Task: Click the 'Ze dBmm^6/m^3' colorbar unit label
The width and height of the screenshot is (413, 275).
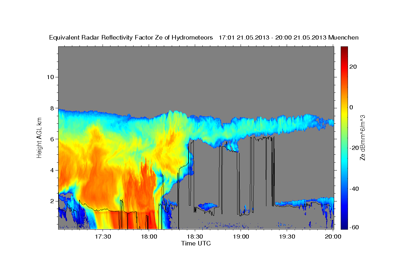Action: [x=362, y=137]
